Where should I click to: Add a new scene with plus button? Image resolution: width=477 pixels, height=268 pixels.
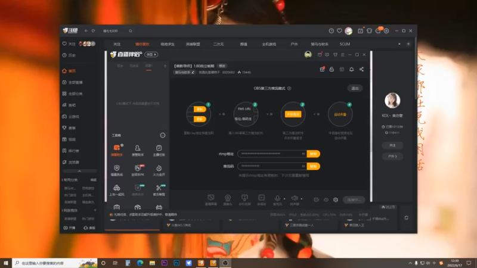[x=165, y=66]
